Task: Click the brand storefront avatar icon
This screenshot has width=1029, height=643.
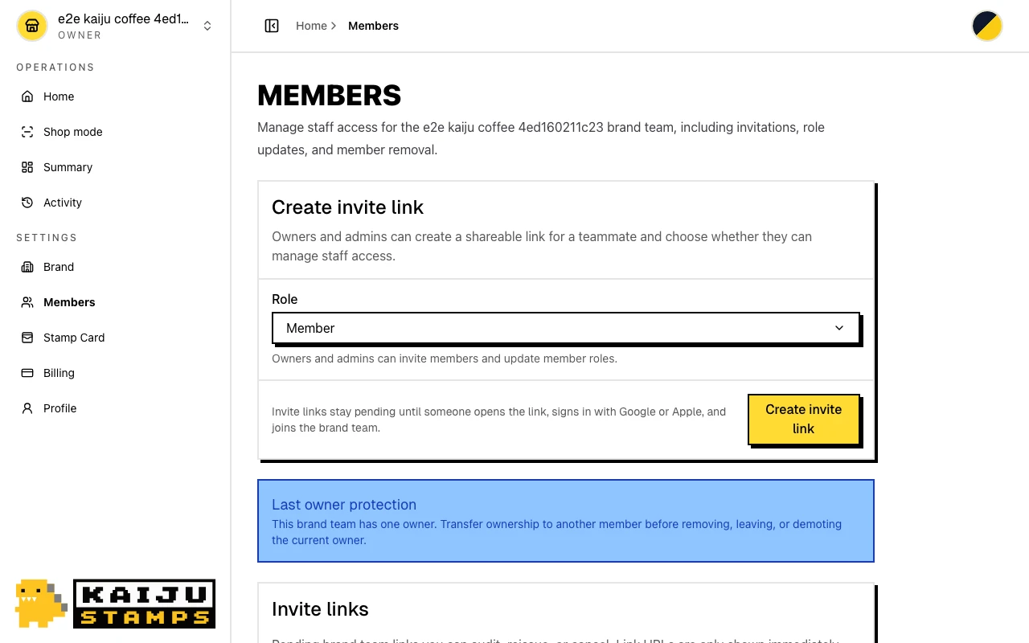Action: 32,26
